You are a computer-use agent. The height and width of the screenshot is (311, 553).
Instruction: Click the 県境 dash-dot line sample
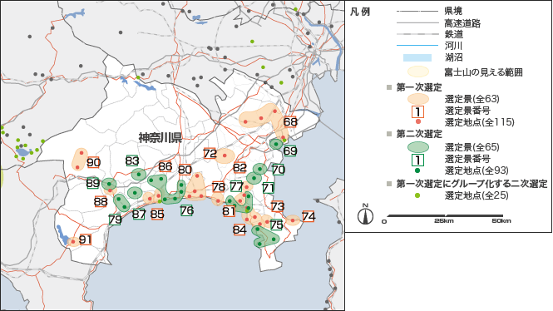(x=417, y=12)
